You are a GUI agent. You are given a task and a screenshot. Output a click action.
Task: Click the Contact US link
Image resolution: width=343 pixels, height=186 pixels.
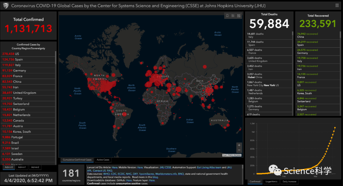coord(99,171)
